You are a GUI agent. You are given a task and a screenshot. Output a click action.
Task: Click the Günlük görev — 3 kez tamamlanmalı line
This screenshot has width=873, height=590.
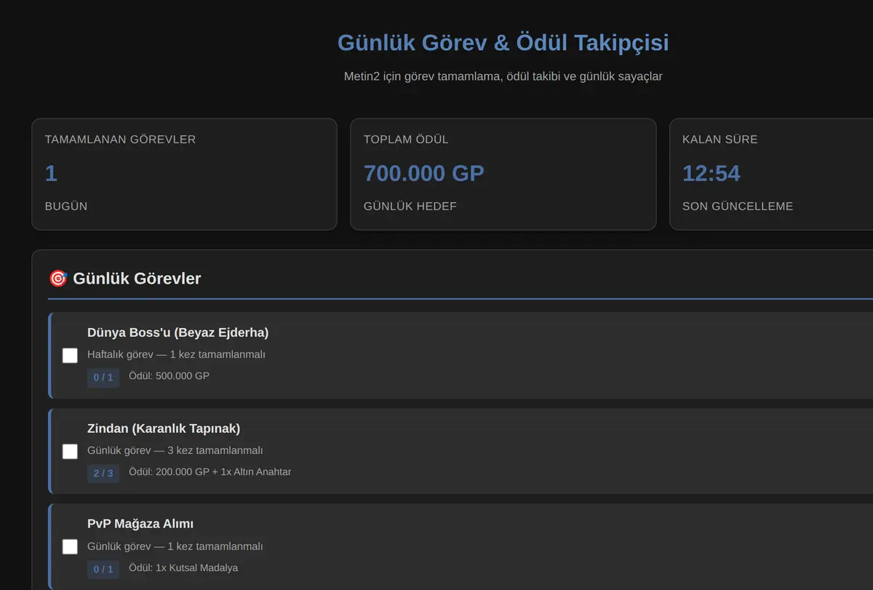(175, 451)
